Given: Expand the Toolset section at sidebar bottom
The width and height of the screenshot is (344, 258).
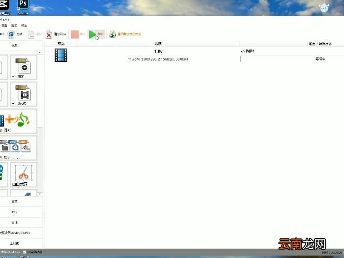Looking at the screenshot, I should tap(15, 243).
